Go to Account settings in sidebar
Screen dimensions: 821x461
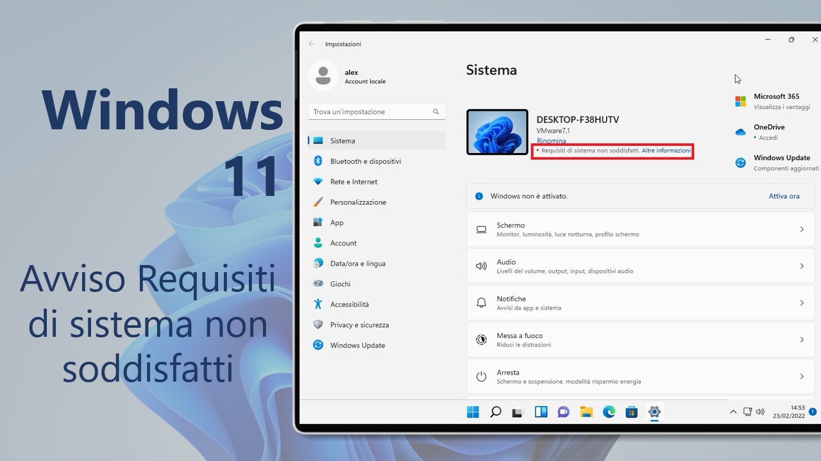pos(377,243)
